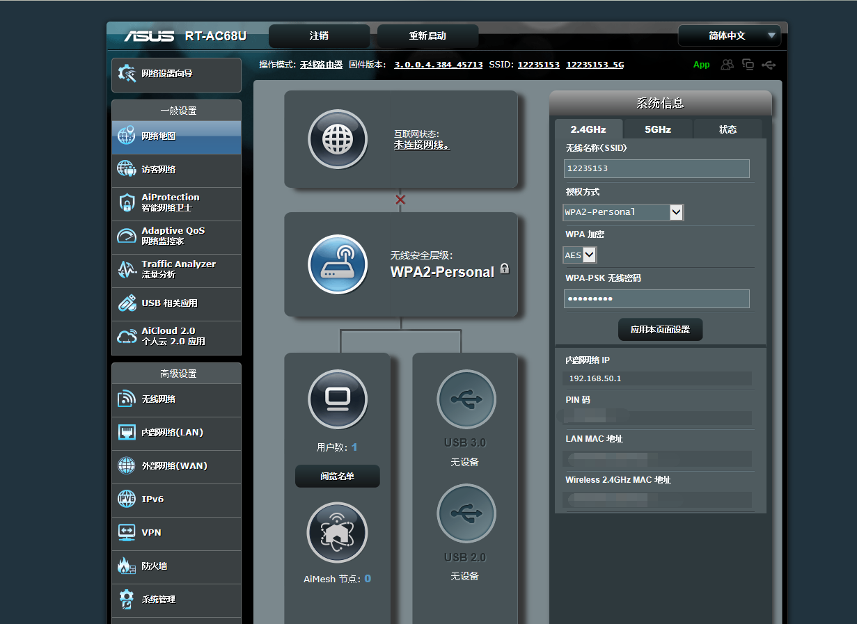Click the AiMesh 节点 count 0

(368, 579)
